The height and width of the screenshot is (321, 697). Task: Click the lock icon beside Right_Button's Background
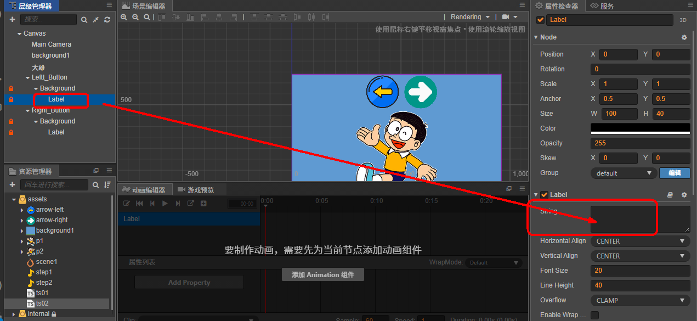click(x=11, y=121)
